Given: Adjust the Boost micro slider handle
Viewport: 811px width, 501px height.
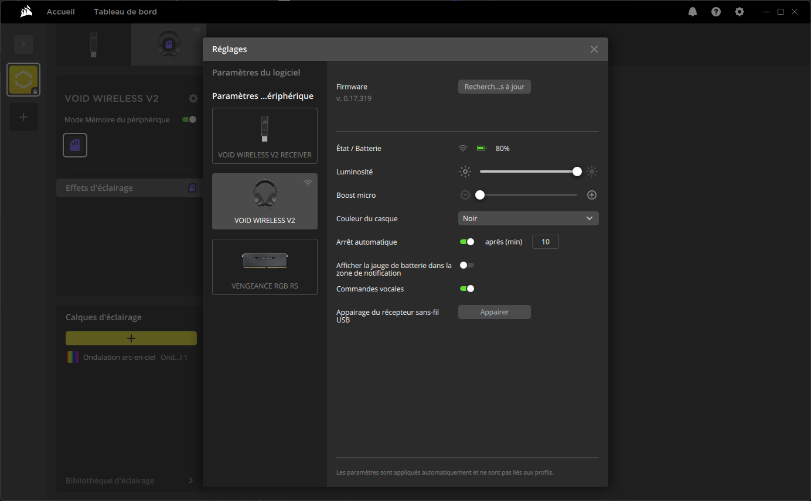Looking at the screenshot, I should click(480, 195).
